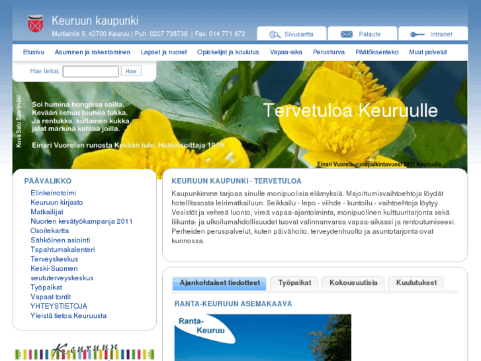Click the Tervetuloa Keuruulle banner text

click(350, 111)
